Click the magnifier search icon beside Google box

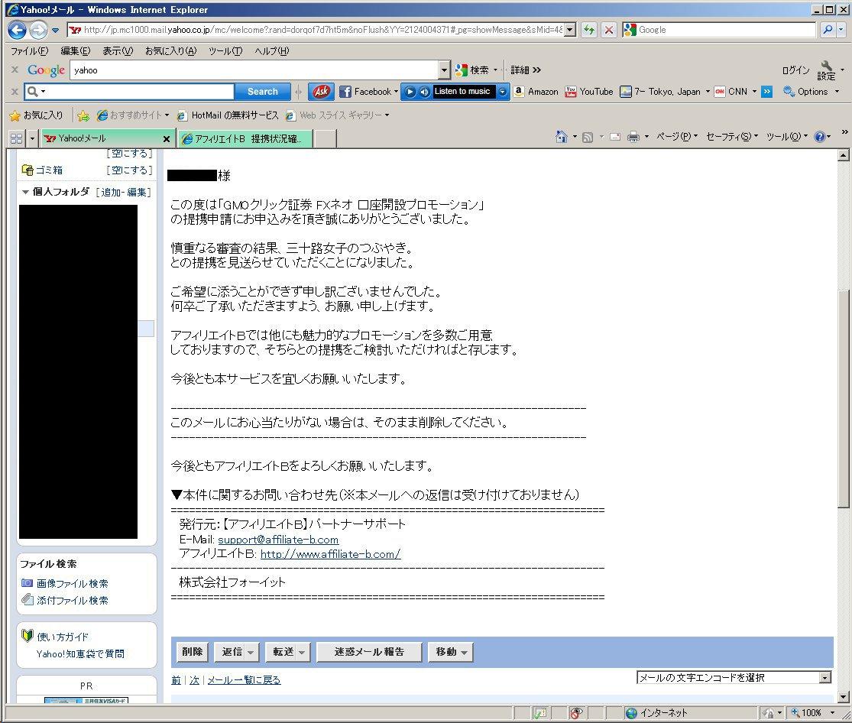point(828,30)
